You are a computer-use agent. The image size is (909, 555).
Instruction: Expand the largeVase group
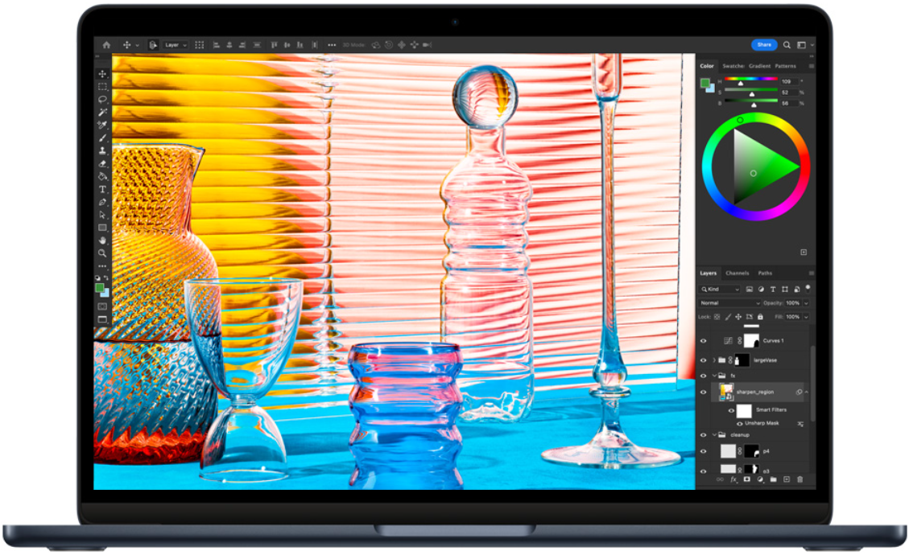pos(714,360)
